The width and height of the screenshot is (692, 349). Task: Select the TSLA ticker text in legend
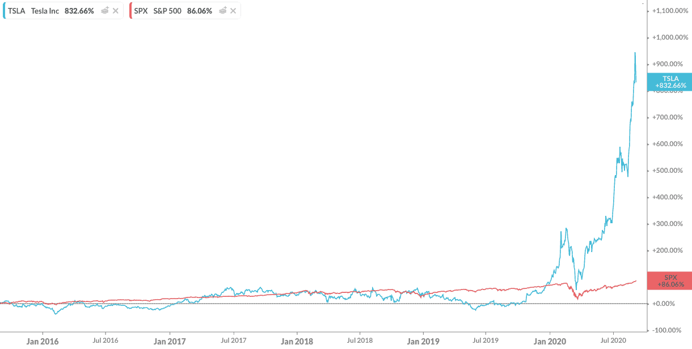(x=16, y=11)
